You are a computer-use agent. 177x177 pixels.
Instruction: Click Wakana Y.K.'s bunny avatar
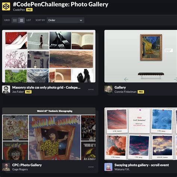[x=108, y=167]
